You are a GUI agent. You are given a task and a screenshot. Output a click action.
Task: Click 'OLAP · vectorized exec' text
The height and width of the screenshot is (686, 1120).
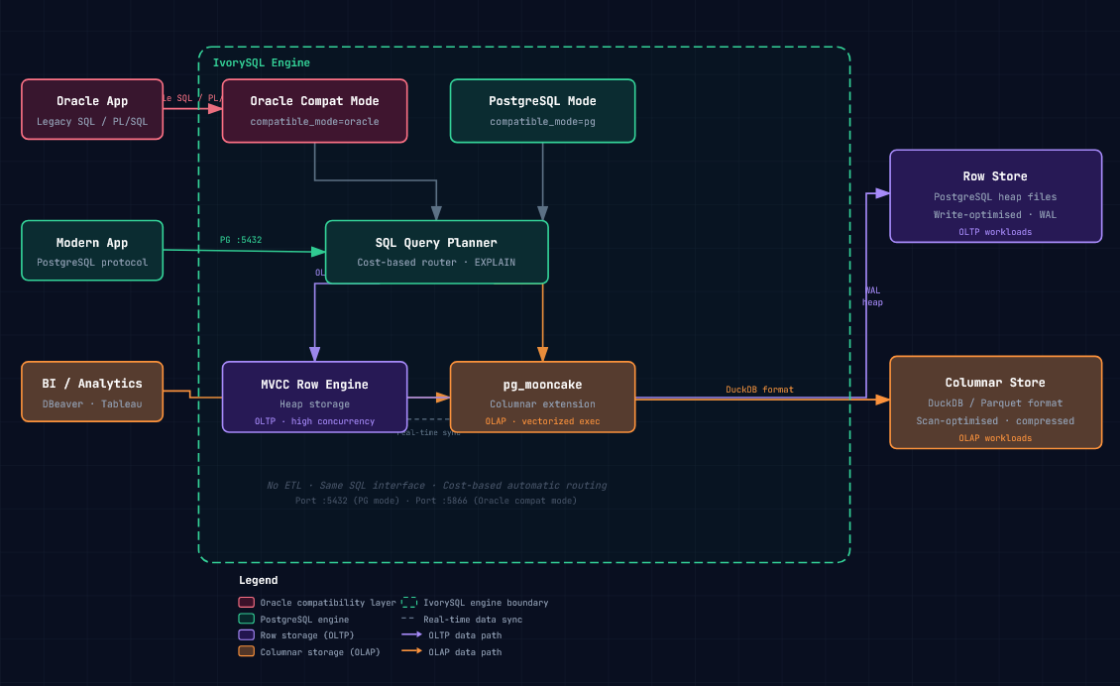[543, 421]
